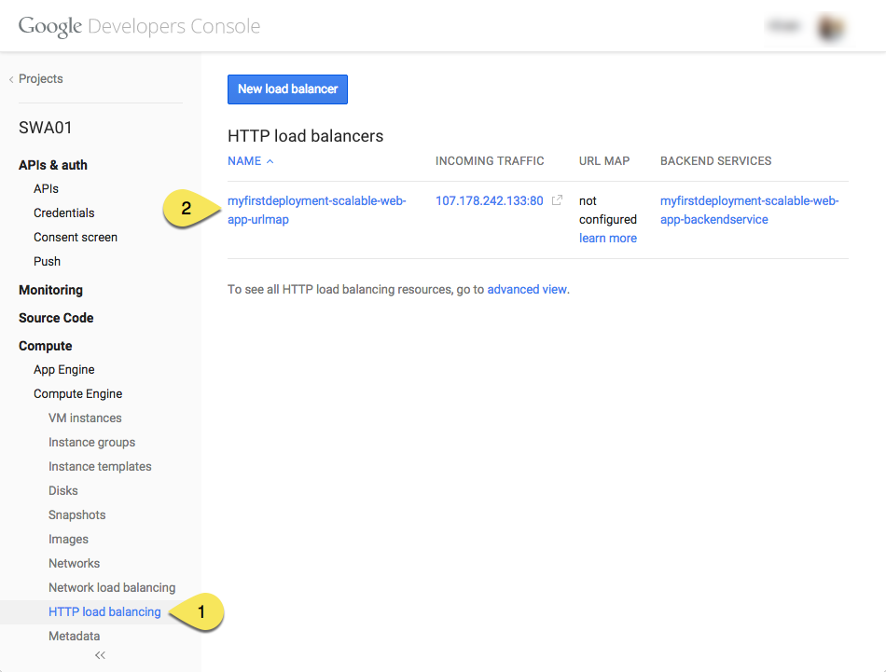Open VM instances page
Image resolution: width=886 pixels, height=672 pixels.
pyautogui.click(x=85, y=418)
